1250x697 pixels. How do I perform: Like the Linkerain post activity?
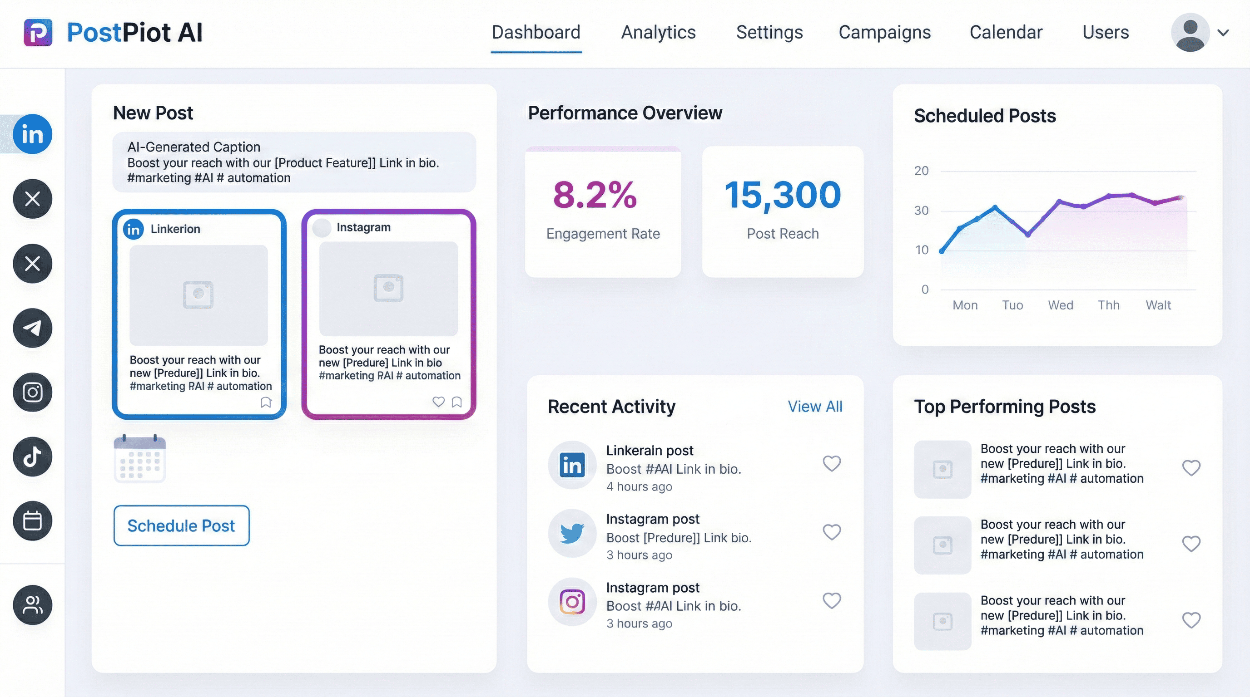[831, 463]
